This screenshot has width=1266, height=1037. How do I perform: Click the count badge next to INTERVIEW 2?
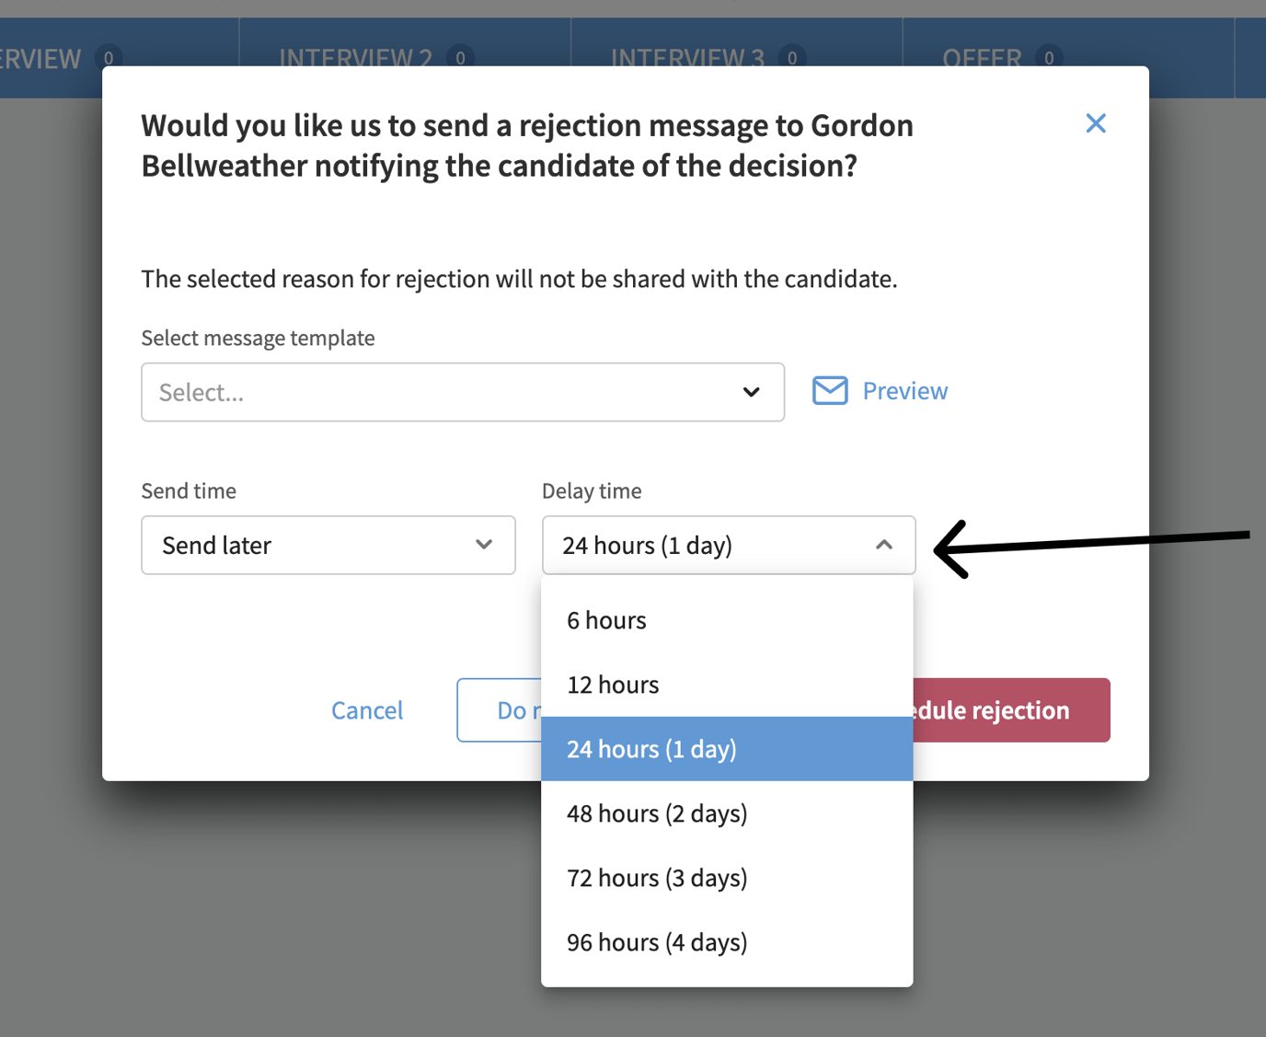pos(460,57)
